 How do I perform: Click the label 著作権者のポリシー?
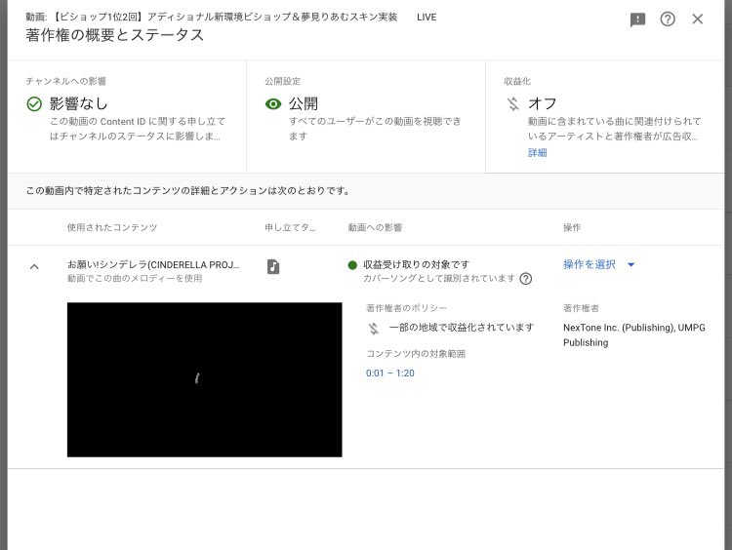click(406, 308)
